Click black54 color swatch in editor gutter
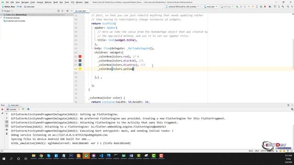Screen dimensions: 294x165 80,60
